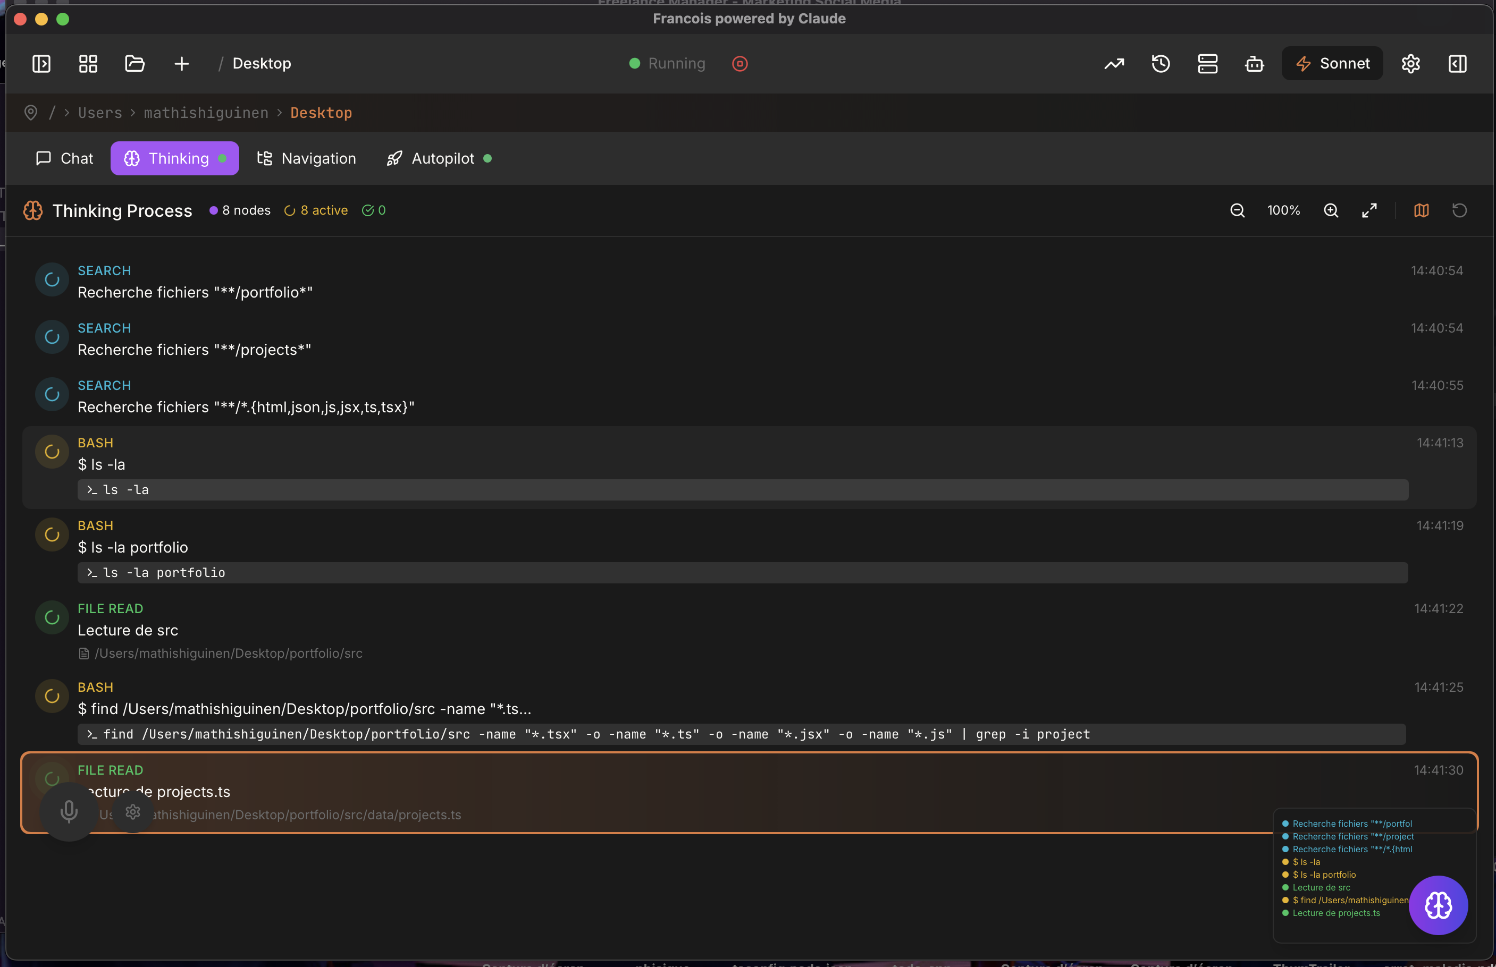1496x967 pixels.
Task: Add a new session with plus icon
Action: (x=182, y=63)
